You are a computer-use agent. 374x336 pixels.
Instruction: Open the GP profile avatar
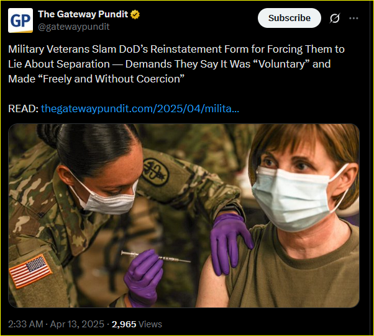(21, 20)
